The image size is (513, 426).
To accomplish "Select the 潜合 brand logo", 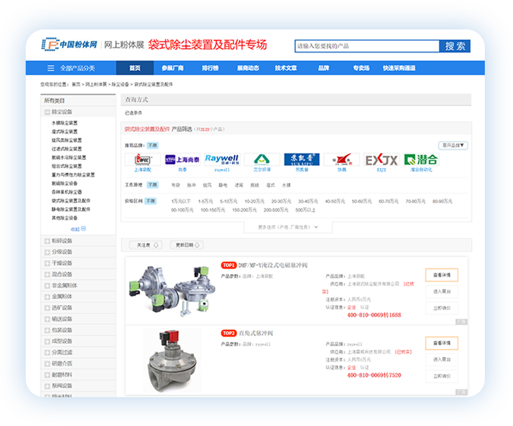I will point(421,159).
